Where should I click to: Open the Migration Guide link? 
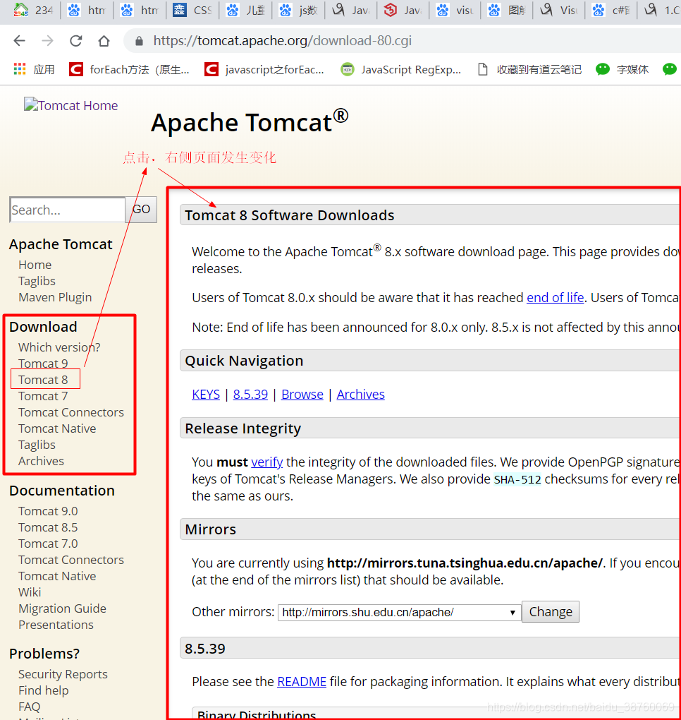point(62,608)
